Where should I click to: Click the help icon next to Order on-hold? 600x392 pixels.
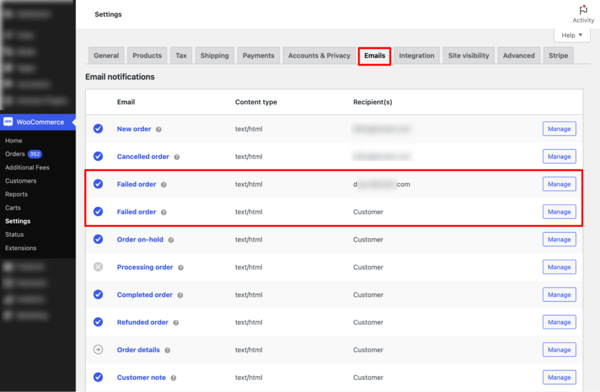coord(170,239)
